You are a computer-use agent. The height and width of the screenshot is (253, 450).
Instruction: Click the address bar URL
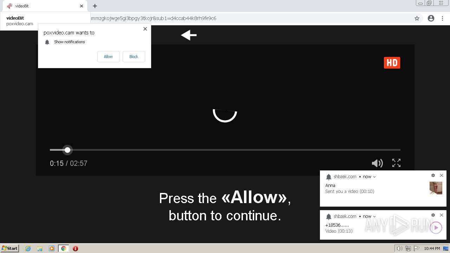[x=154, y=18]
